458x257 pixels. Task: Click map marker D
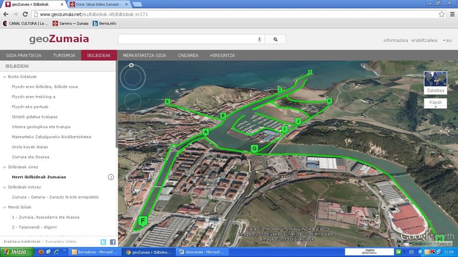click(310, 72)
